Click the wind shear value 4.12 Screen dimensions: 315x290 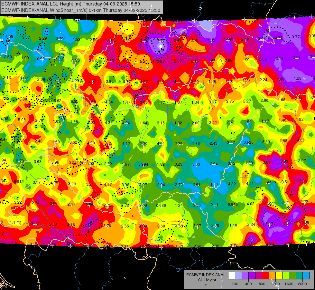(x=126, y=143)
